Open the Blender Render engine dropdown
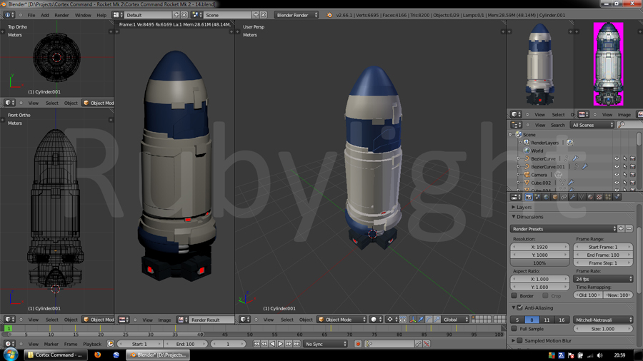The image size is (643, 361). click(296, 15)
